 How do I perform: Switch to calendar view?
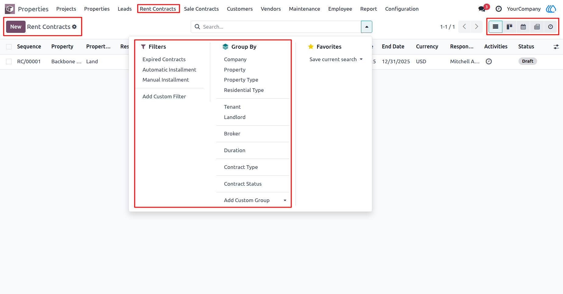pos(523,27)
